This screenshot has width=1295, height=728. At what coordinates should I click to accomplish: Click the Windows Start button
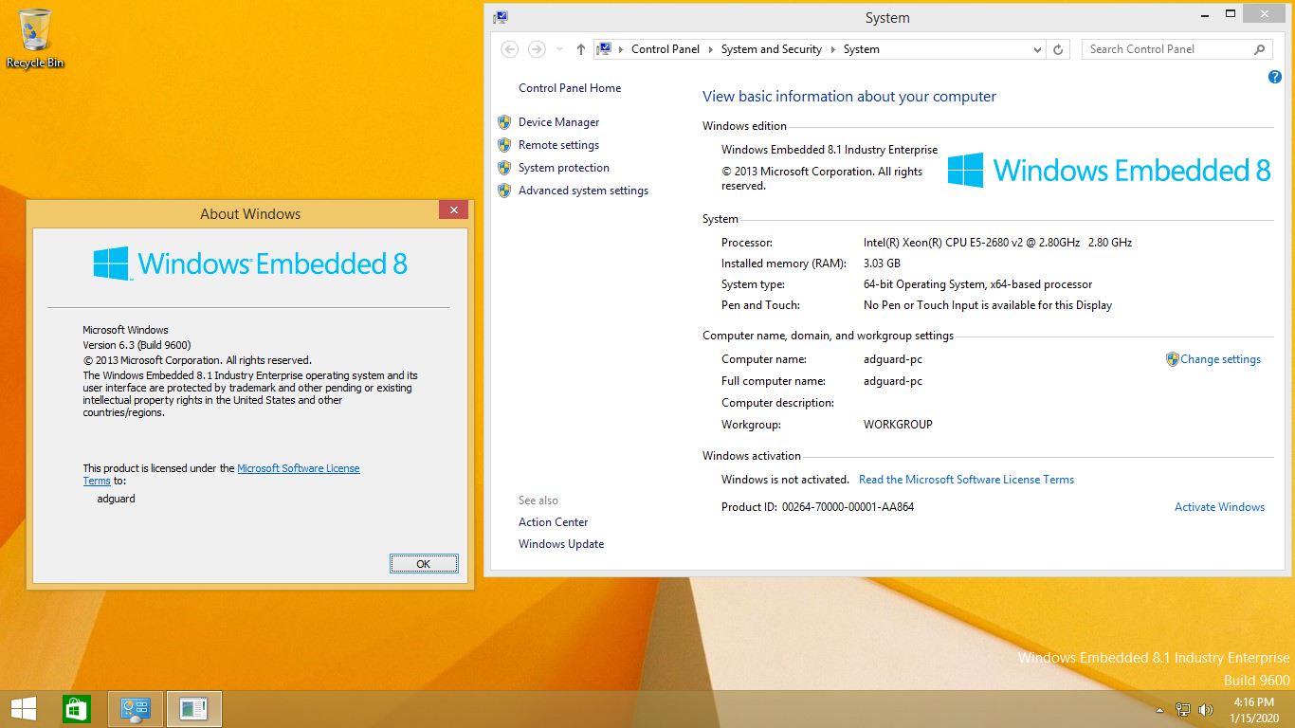[24, 708]
